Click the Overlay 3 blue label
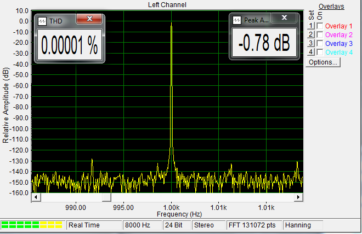This screenshot has width=362, height=234. (x=338, y=44)
